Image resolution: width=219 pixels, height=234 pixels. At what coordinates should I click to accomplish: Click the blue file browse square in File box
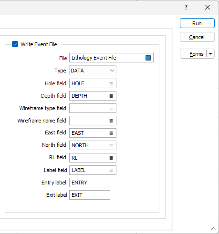(148, 58)
